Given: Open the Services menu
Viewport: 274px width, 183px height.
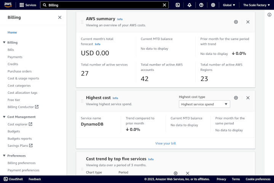Looking at the screenshot, I should pos(28,5).
